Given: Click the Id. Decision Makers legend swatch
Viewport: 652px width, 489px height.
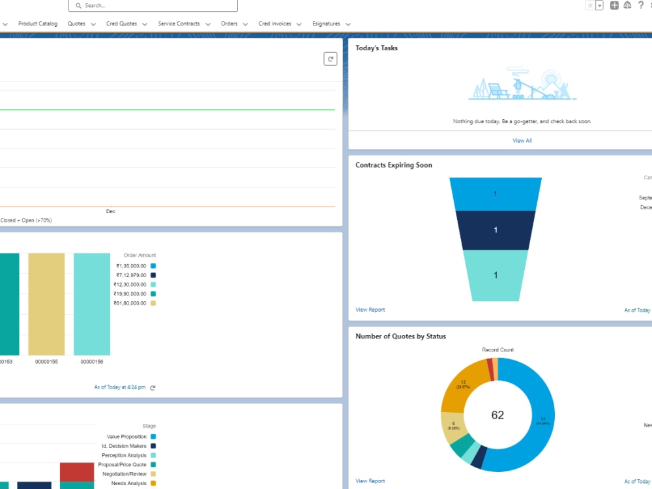Looking at the screenshot, I should [153, 446].
